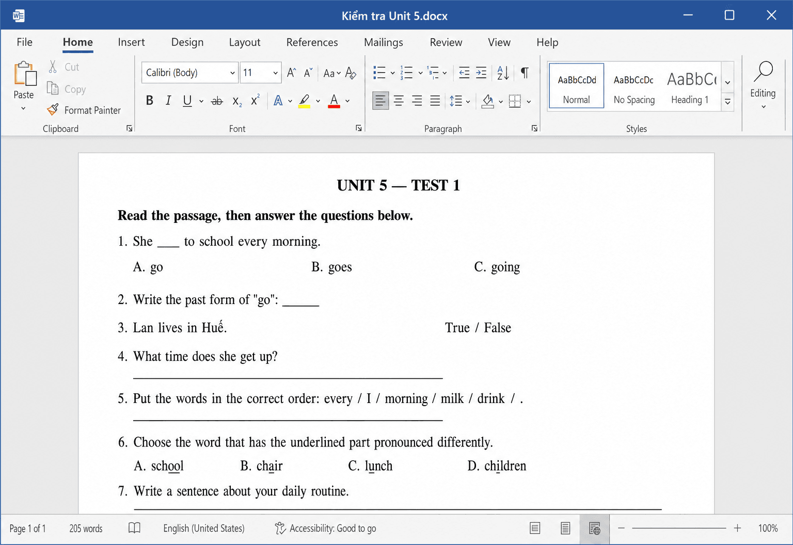The image size is (793, 545).
Task: Center align the text
Action: [399, 101]
